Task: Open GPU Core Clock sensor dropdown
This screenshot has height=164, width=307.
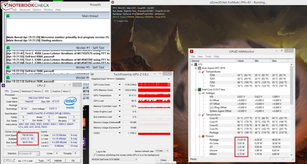Action: (119, 85)
